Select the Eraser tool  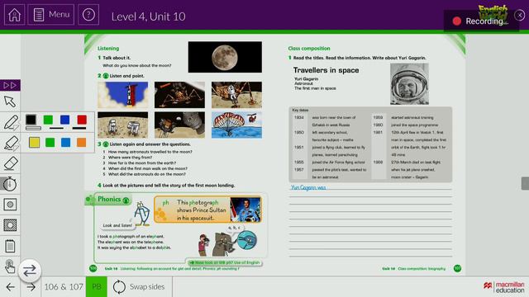11,163
